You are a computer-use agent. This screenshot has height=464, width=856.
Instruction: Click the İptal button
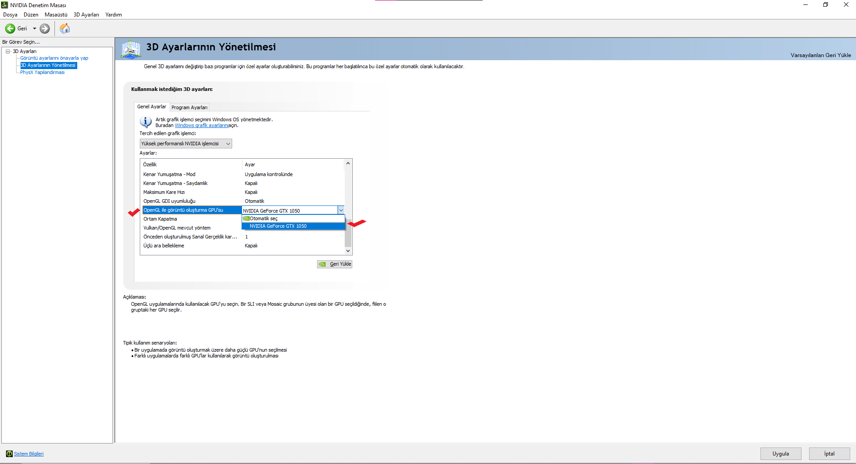(x=829, y=454)
